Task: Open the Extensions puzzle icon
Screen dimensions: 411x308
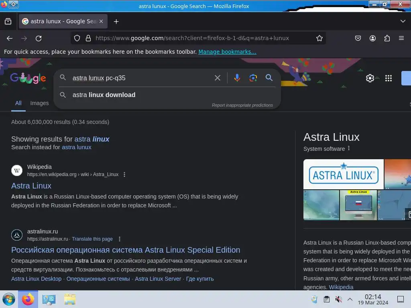Action: tap(387, 38)
